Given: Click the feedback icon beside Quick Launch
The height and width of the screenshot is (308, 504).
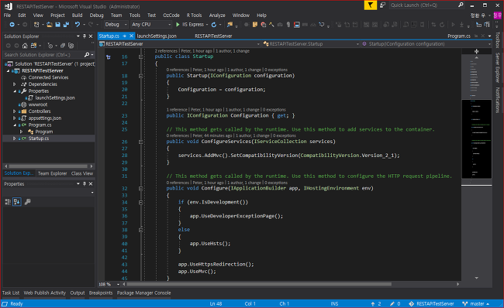Looking at the screenshot, I should [382, 5].
